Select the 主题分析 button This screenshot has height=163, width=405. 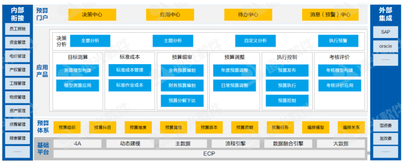point(173,41)
